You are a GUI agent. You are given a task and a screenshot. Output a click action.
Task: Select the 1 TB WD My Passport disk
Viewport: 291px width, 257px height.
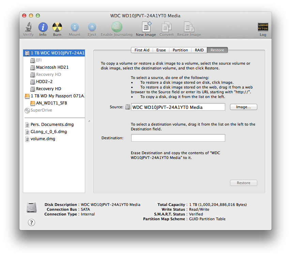pyautogui.click(x=54, y=96)
